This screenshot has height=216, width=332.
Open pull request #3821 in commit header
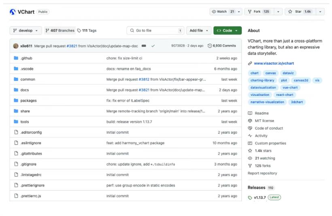pos(72,46)
